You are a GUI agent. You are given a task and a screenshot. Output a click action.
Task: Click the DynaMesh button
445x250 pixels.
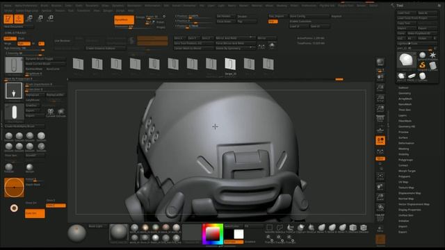pos(124,20)
